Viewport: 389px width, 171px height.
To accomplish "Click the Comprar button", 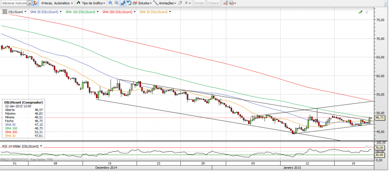I will click(x=214, y=3).
